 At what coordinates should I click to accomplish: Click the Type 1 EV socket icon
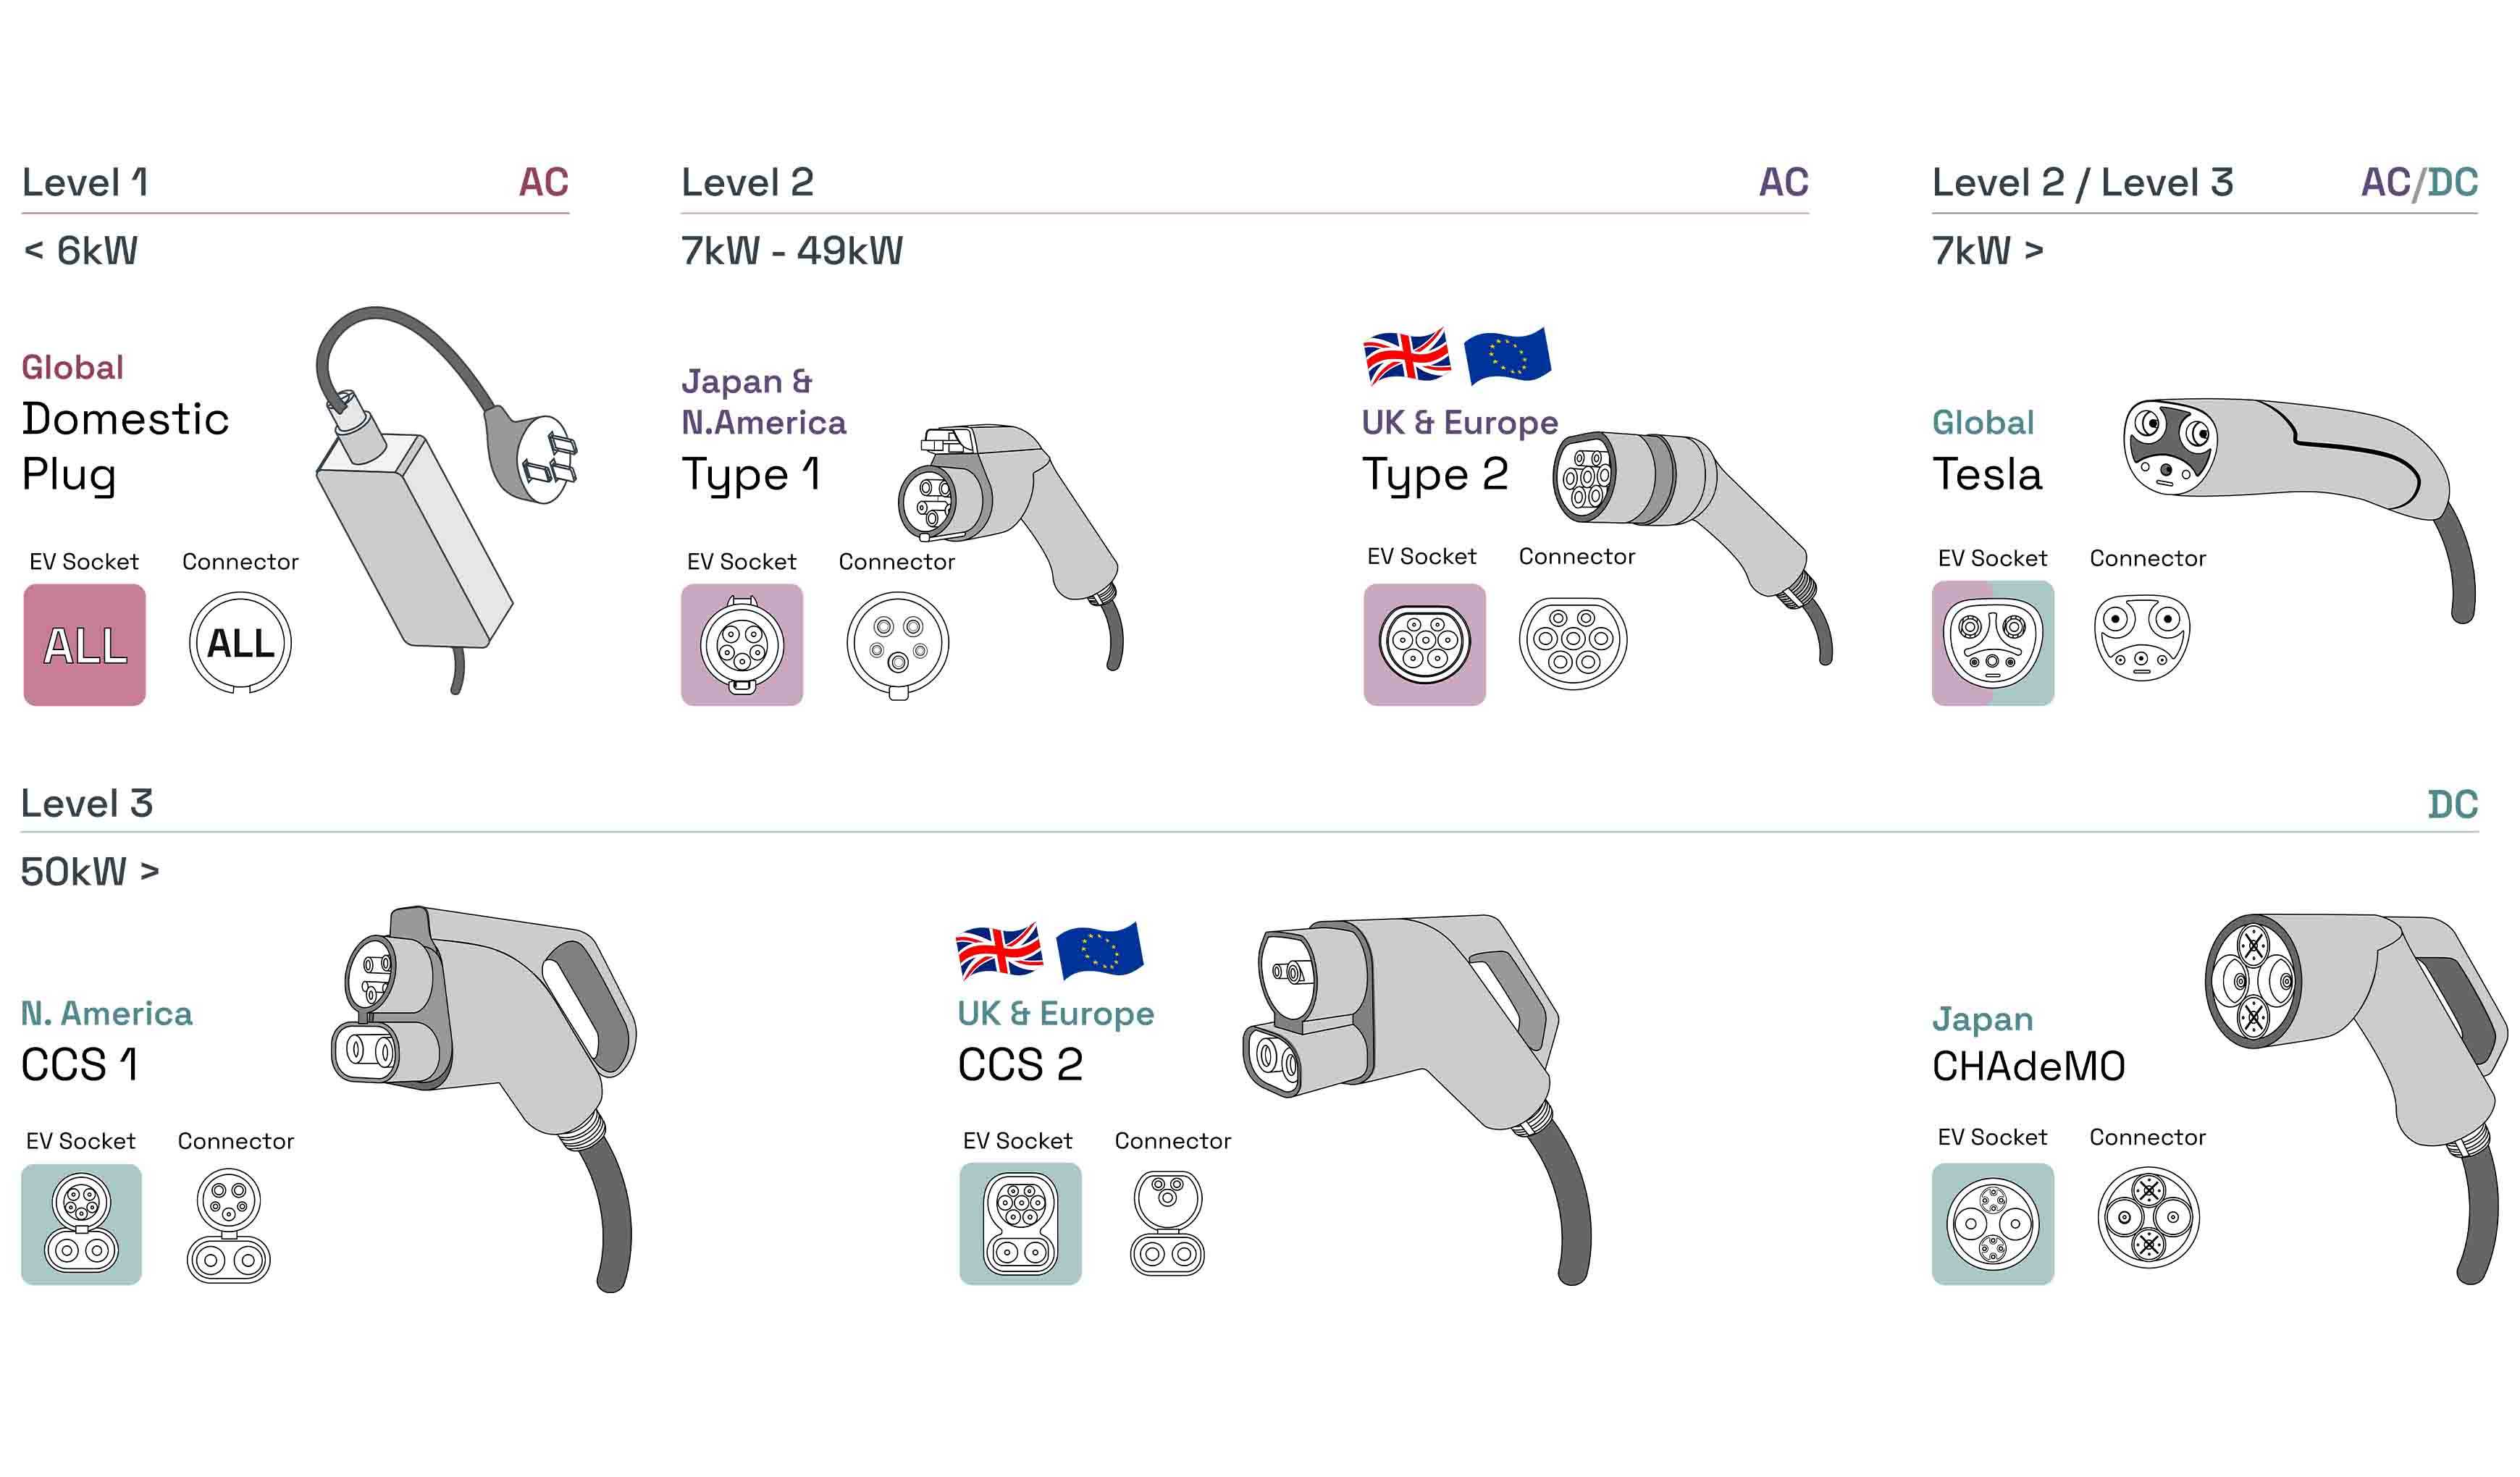coord(741,645)
